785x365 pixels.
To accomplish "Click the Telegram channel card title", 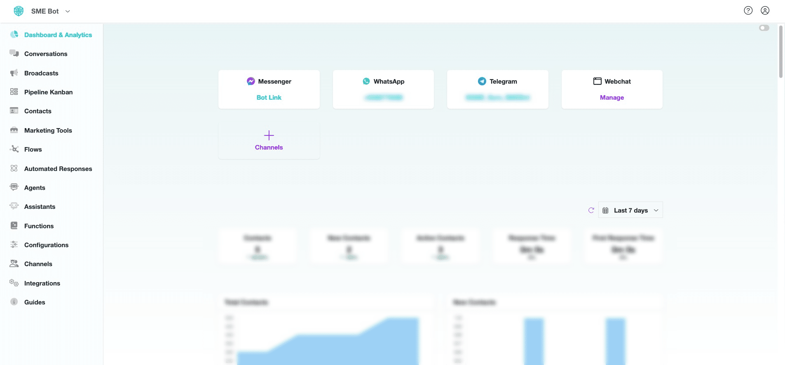I will point(503,82).
